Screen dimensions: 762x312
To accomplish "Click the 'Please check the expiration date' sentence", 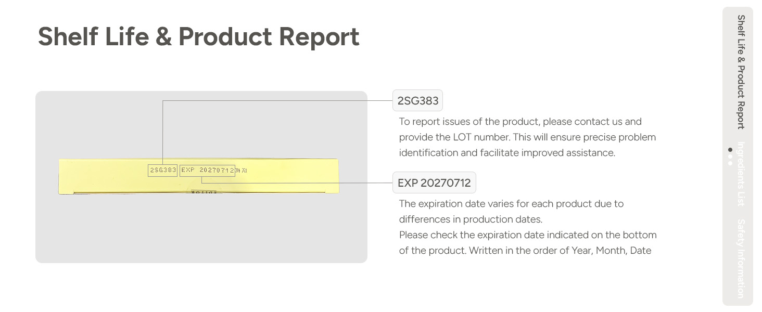I will click(x=528, y=242).
